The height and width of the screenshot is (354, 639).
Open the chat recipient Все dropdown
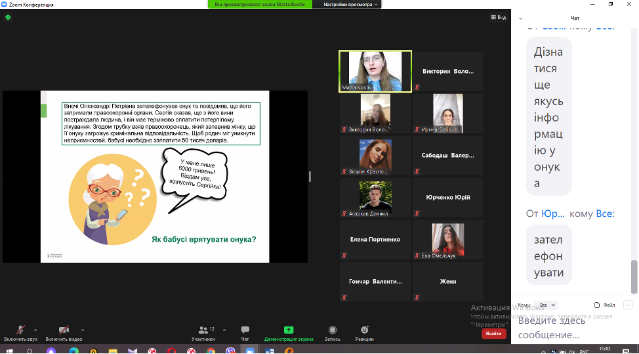coord(546,305)
